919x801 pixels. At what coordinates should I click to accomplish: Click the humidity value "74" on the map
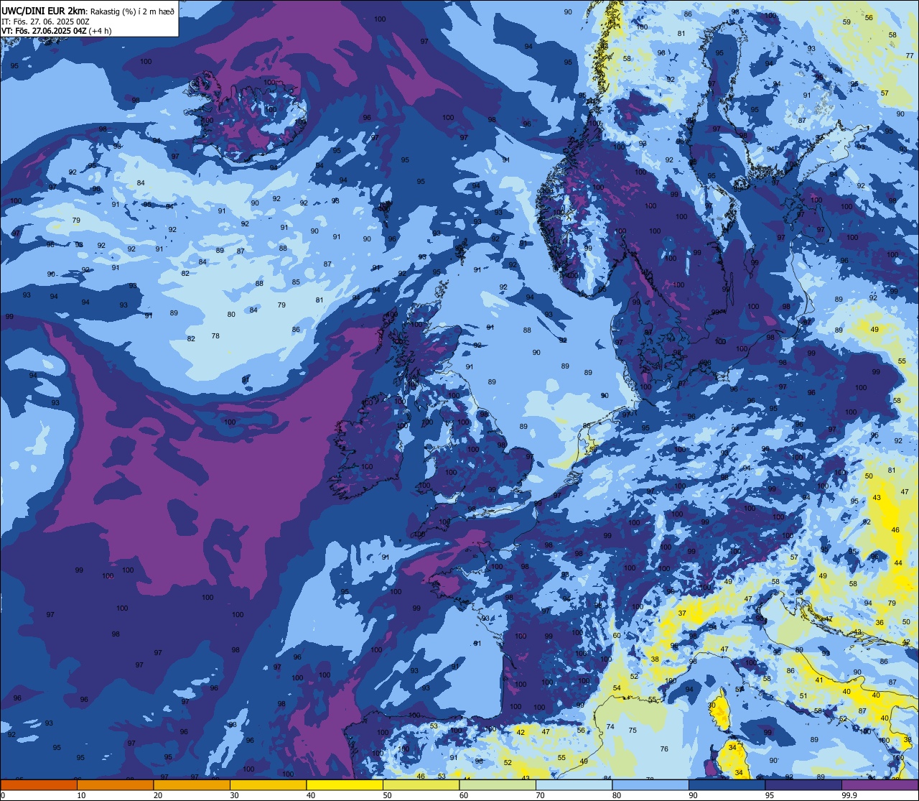click(610, 727)
